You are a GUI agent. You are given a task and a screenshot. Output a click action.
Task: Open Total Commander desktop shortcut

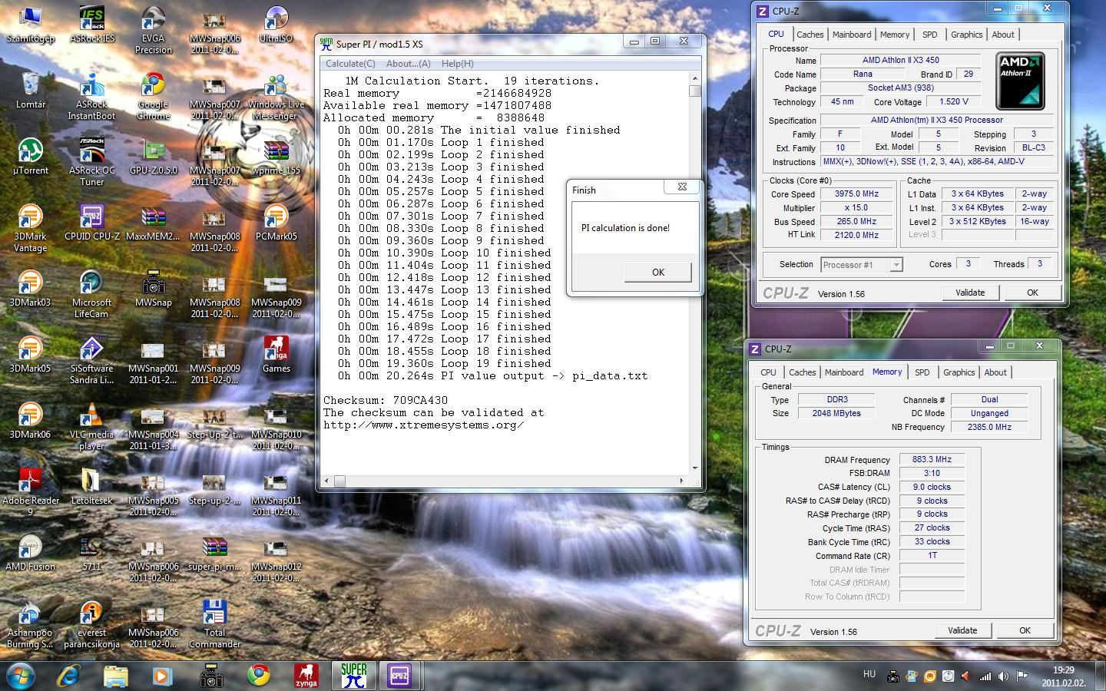pos(214,624)
